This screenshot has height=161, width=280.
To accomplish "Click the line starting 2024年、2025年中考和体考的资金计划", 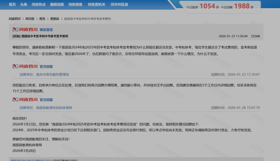I will 133,130.
